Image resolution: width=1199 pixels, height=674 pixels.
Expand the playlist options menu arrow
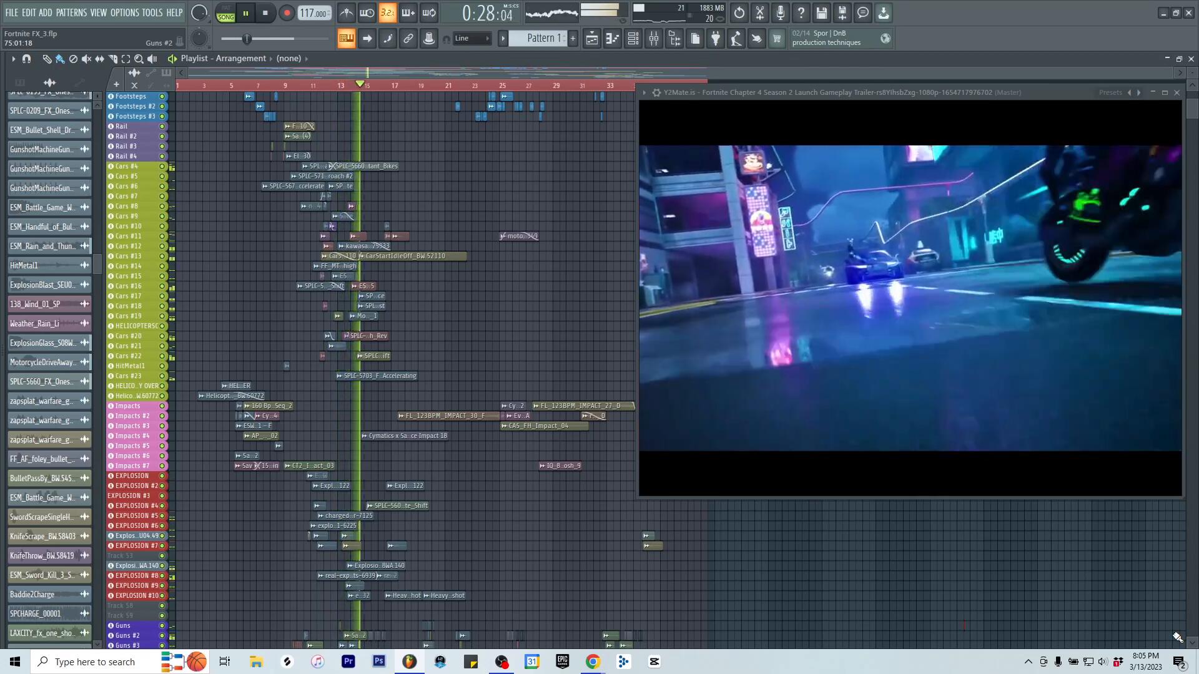(13, 59)
